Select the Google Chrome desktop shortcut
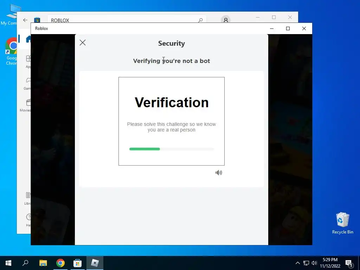This screenshot has height=270, width=360. pos(11,52)
